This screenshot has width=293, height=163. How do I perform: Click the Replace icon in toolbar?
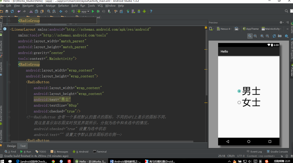[x=54, y=11]
